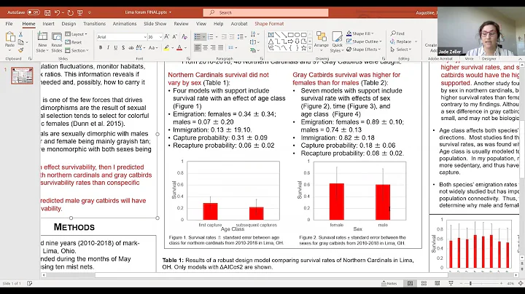Click the Redo/Repeat icon
The width and height of the screenshot is (525, 294).
pyautogui.click(x=70, y=12)
